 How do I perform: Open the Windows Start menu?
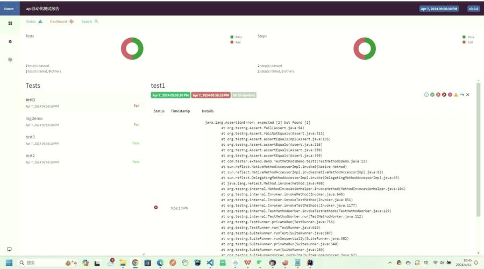point(9,263)
